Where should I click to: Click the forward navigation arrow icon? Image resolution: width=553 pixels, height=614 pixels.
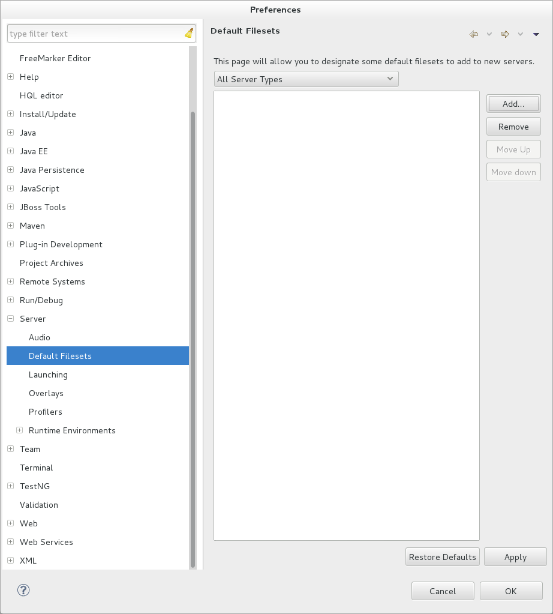504,34
